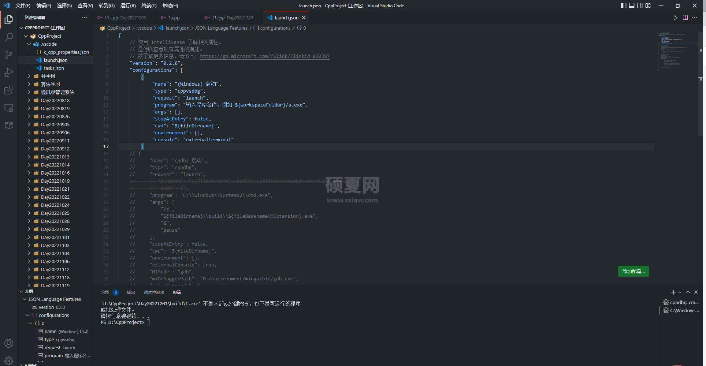
Task: Open the package box view in activity bar
Action: point(9,125)
